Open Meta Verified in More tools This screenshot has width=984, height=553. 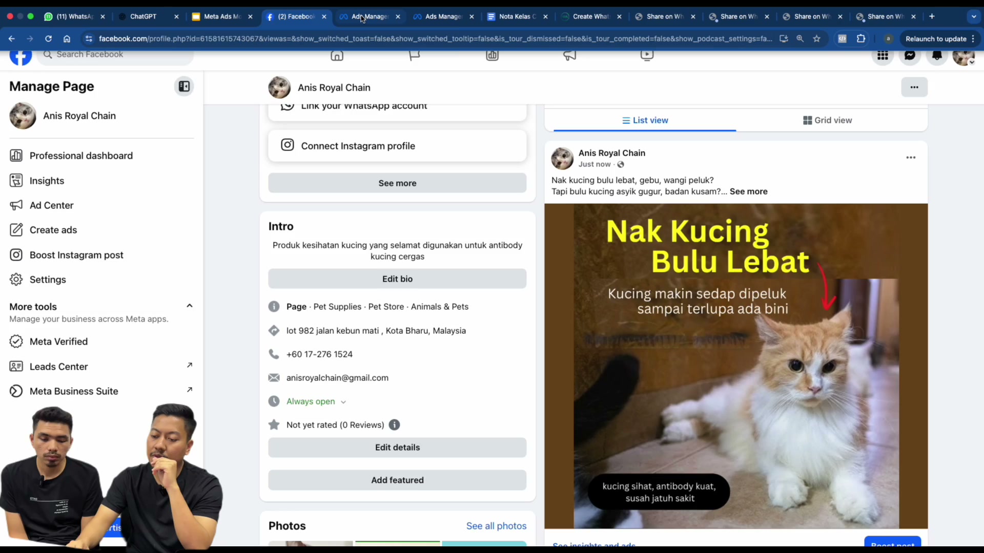(58, 342)
